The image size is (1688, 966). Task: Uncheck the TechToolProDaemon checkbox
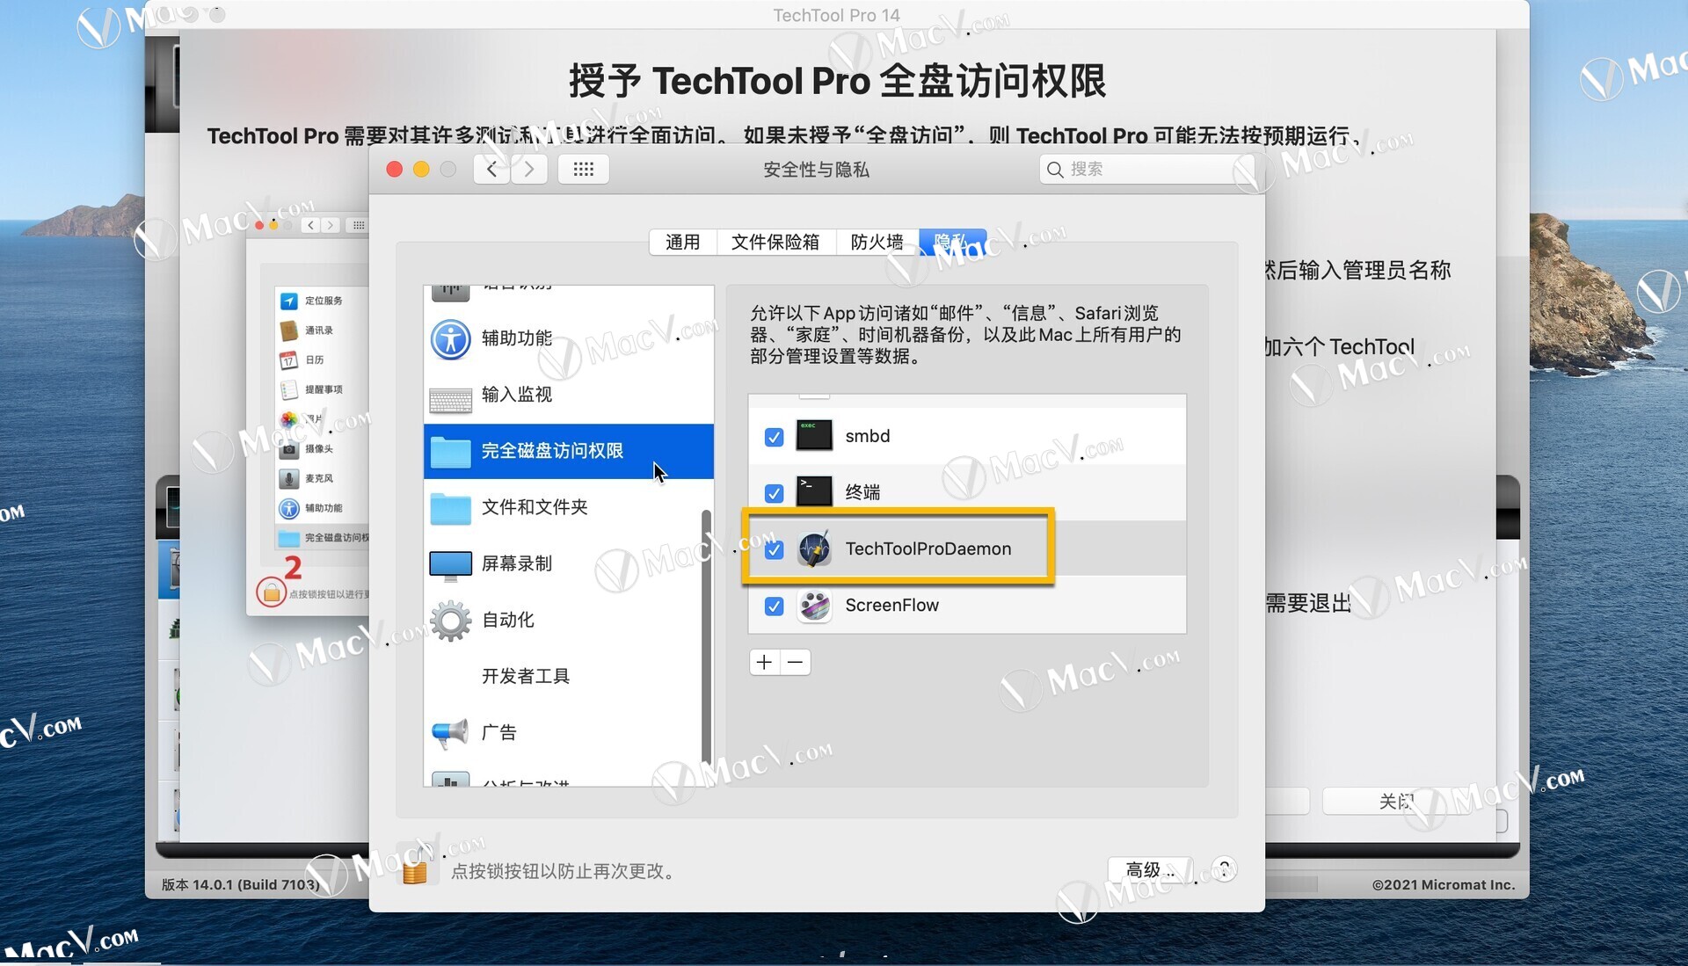774,549
